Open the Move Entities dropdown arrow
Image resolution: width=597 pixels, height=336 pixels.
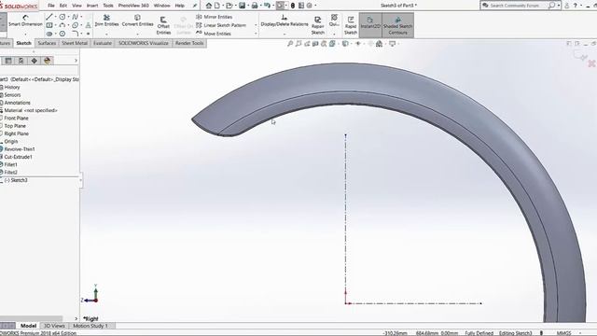coord(256,34)
